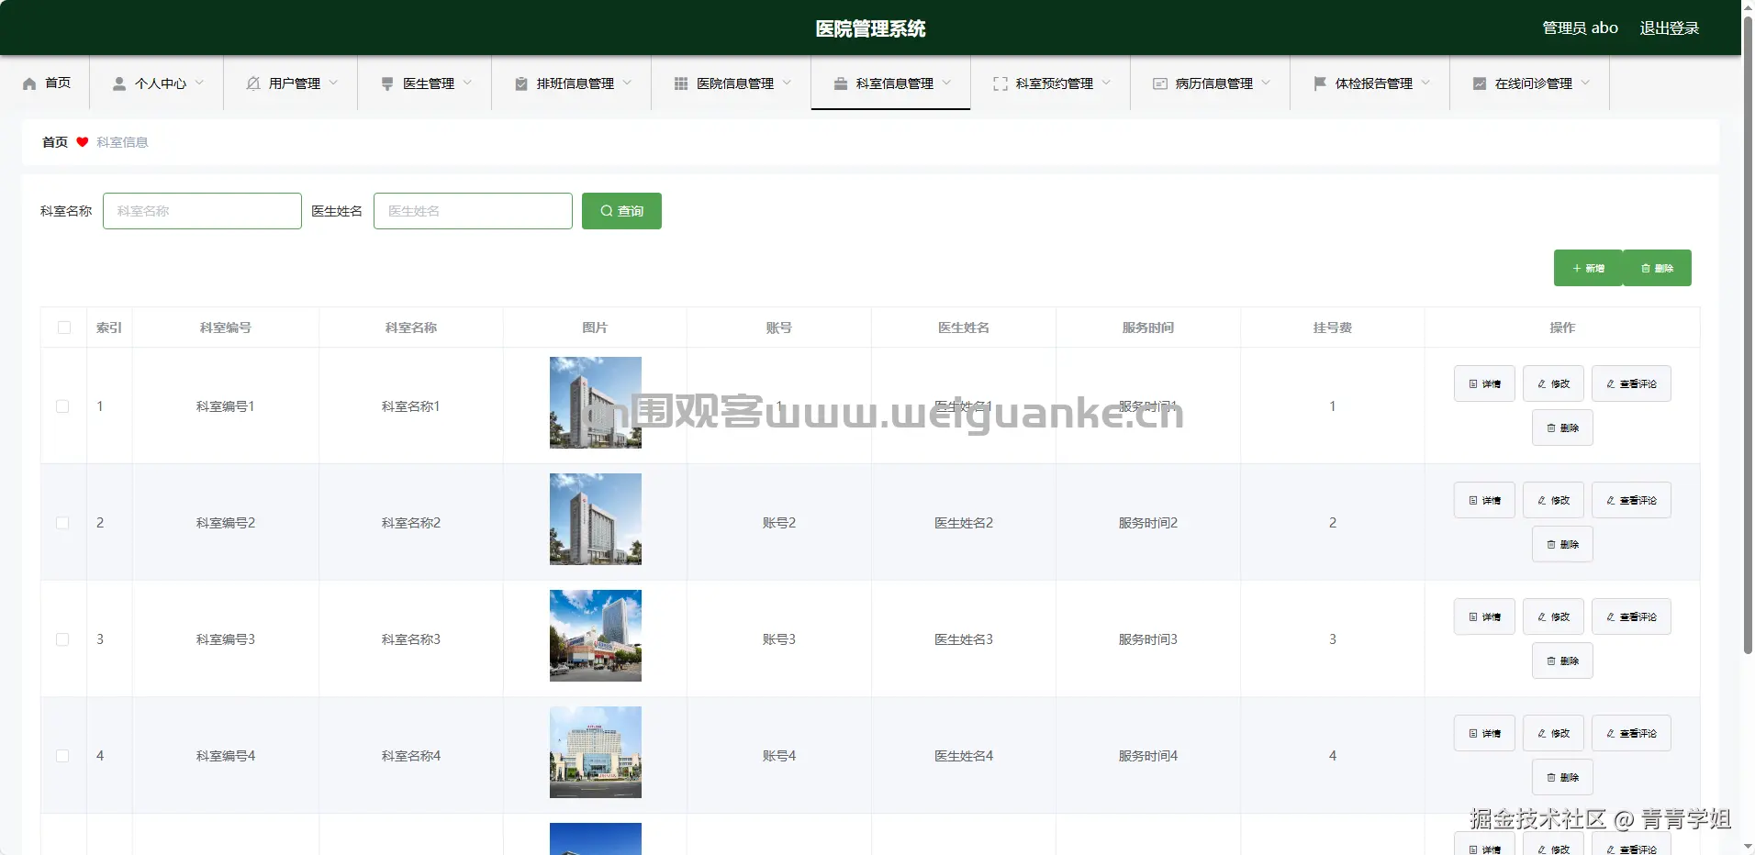Open 详情 for row 科室编号1

[1484, 383]
